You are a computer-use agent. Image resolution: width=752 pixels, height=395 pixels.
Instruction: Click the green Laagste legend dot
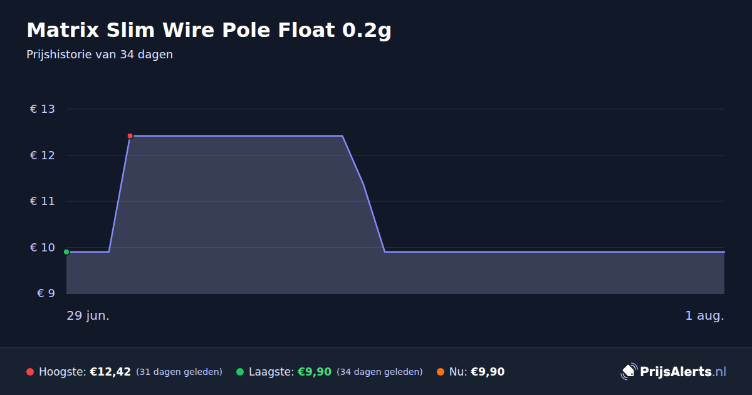(x=240, y=372)
